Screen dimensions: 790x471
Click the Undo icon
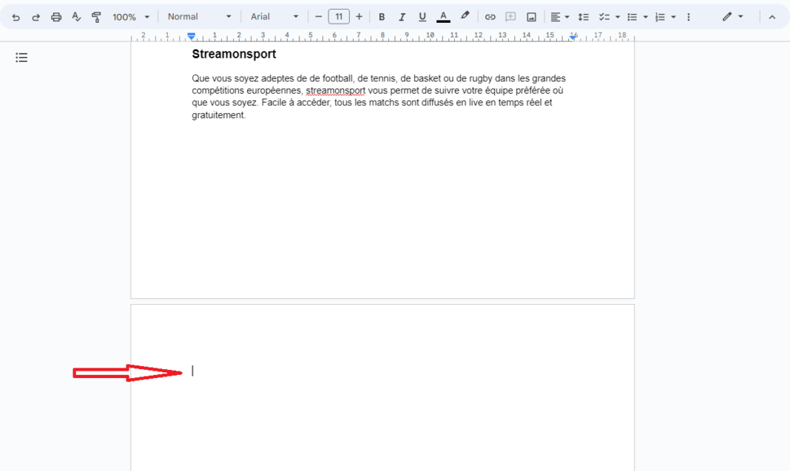pos(16,16)
